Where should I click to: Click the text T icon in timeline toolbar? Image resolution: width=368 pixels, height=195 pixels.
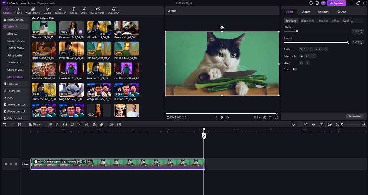click(x=58, y=124)
